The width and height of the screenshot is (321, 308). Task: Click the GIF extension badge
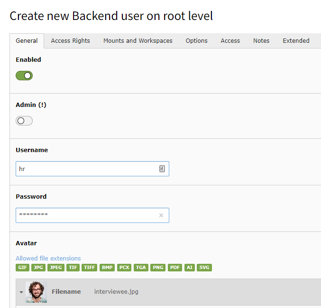(22, 268)
